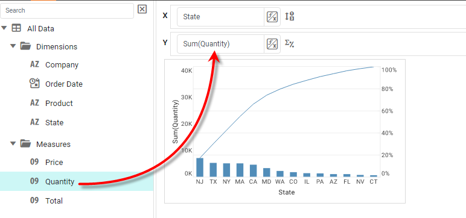The width and height of the screenshot is (466, 218).
Task: Collapse the Dimensions folder arrow
Action: pos(13,46)
